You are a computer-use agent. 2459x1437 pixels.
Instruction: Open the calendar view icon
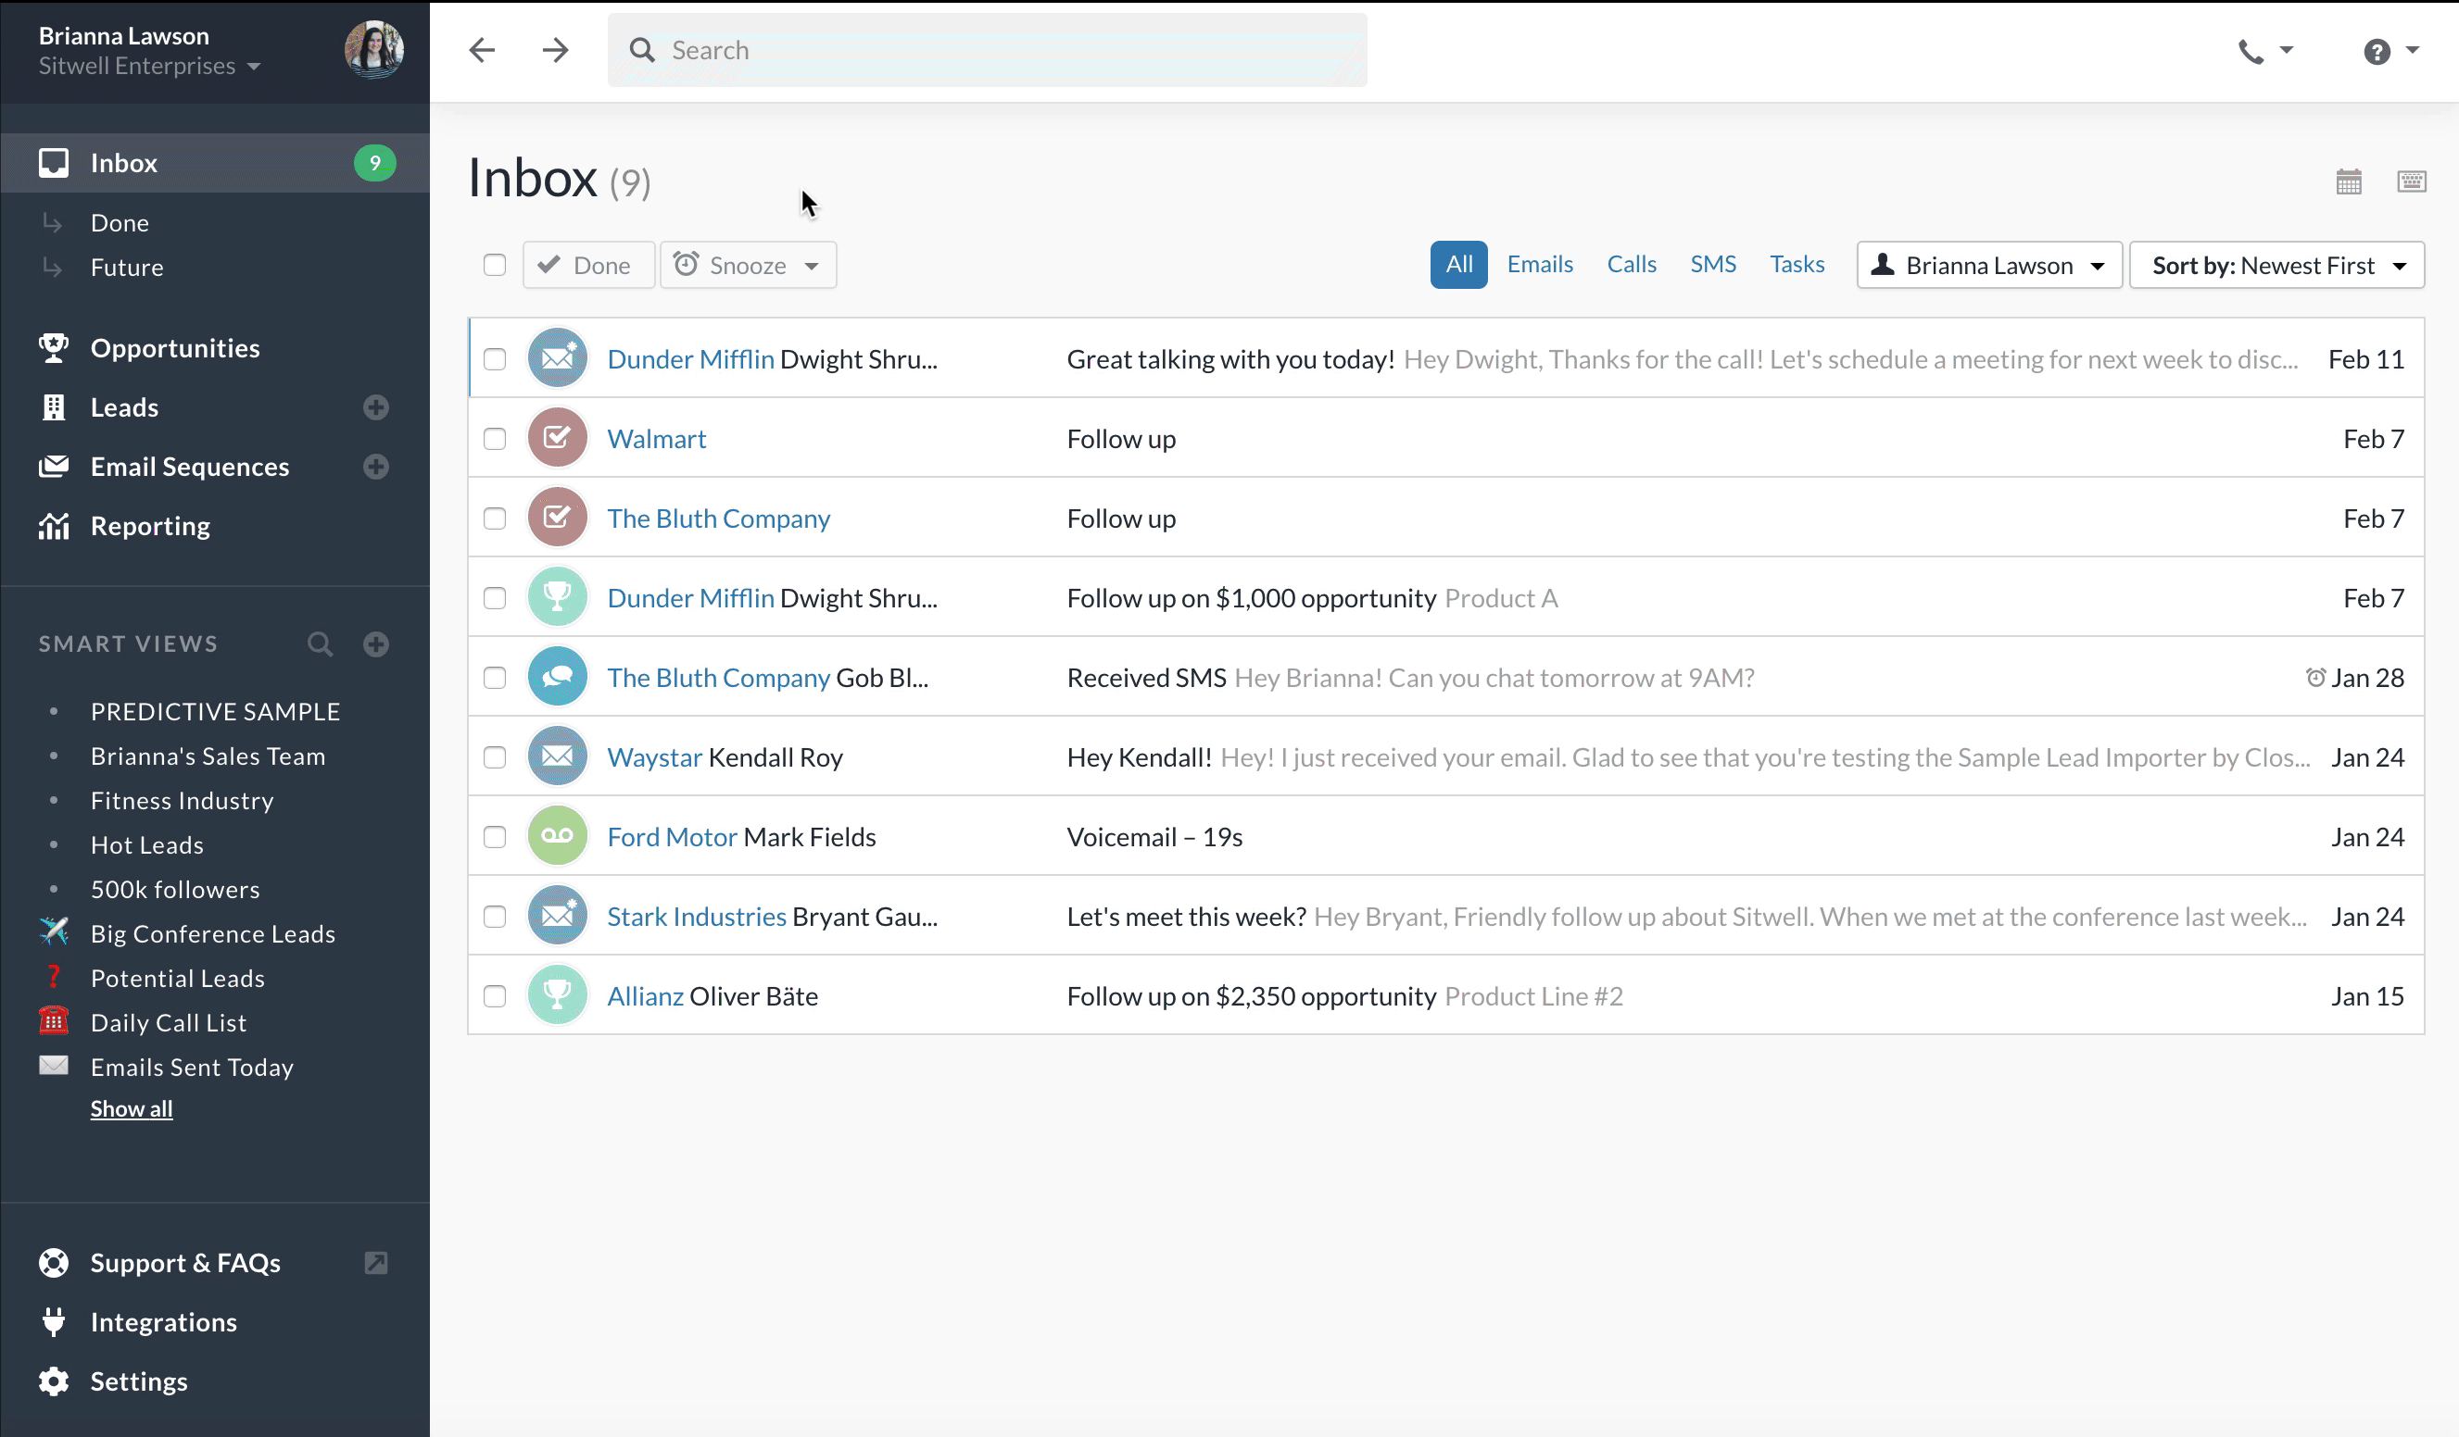tap(2348, 181)
